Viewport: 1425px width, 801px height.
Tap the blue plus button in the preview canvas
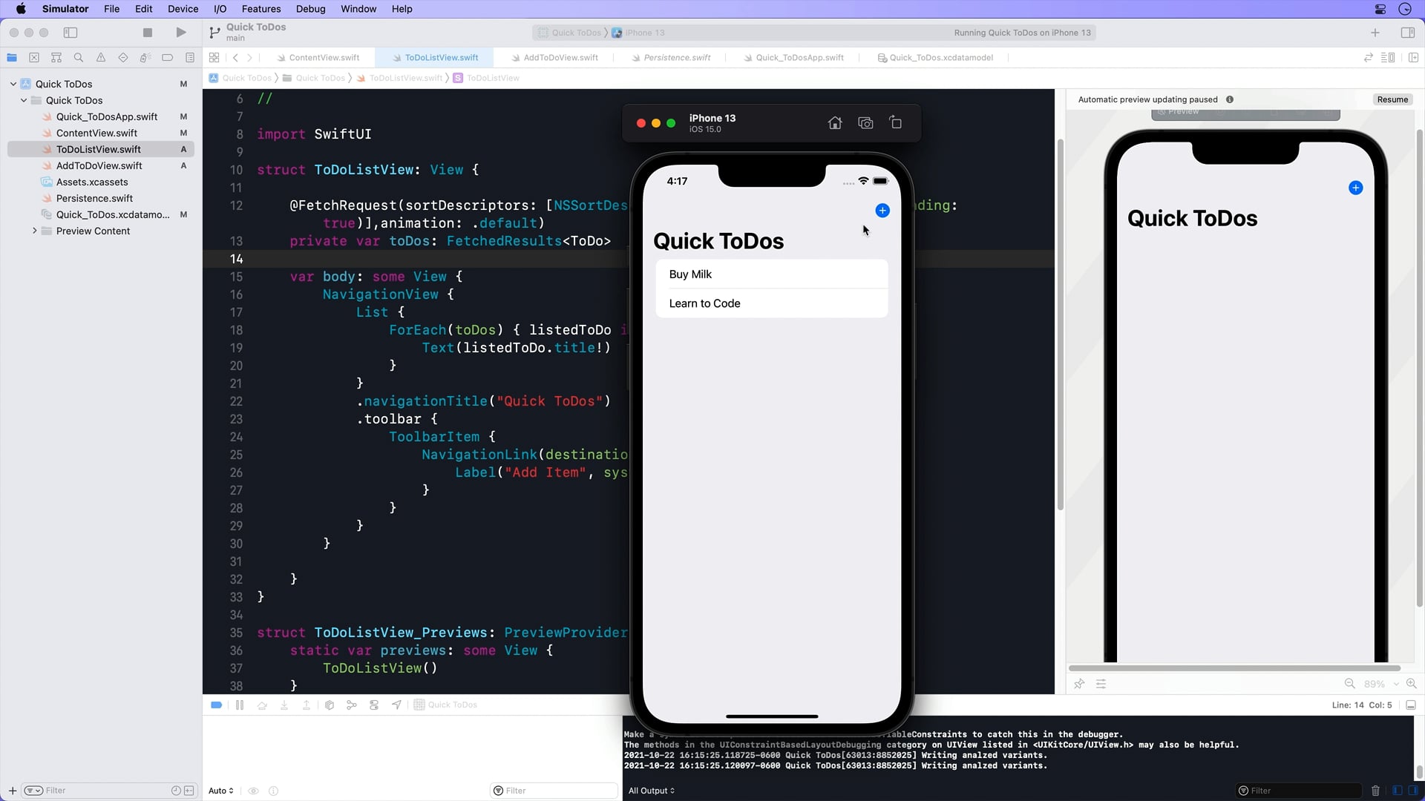1355,188
